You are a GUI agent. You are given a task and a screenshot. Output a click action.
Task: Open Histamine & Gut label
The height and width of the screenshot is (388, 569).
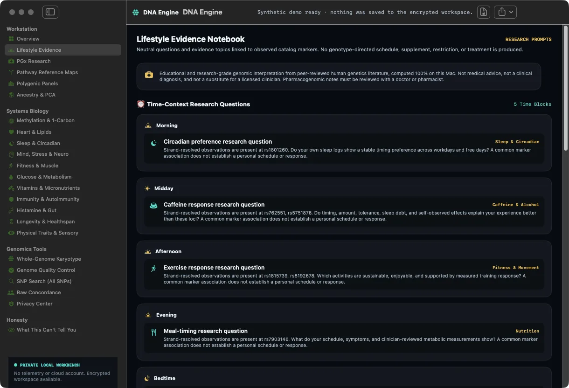(x=36, y=210)
